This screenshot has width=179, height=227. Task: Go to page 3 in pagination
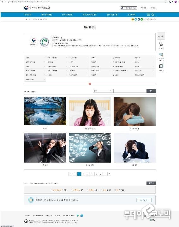(88, 174)
